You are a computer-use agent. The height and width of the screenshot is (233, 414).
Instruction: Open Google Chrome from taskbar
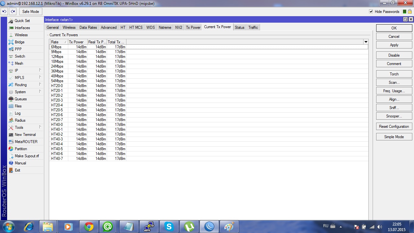(89, 227)
